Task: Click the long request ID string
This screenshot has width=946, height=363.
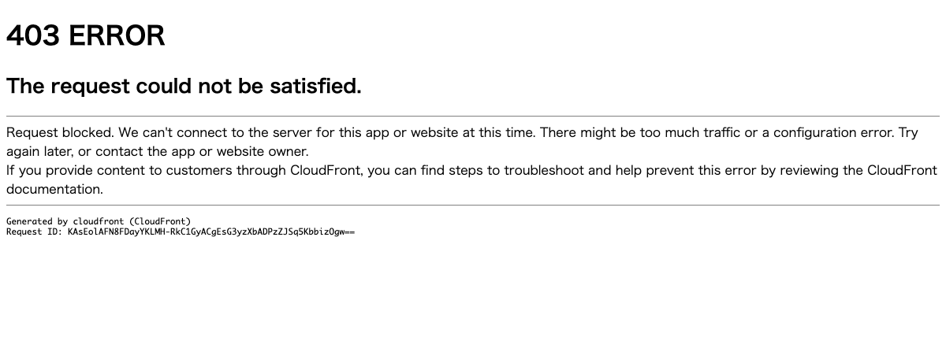Action: 211,232
